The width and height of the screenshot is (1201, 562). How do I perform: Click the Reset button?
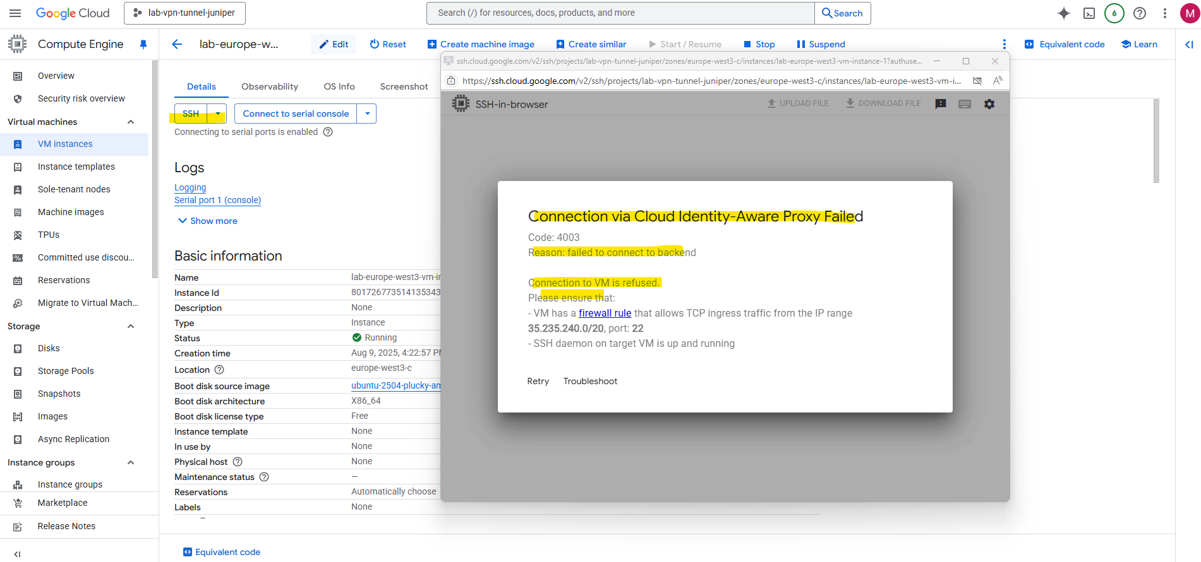(x=388, y=44)
